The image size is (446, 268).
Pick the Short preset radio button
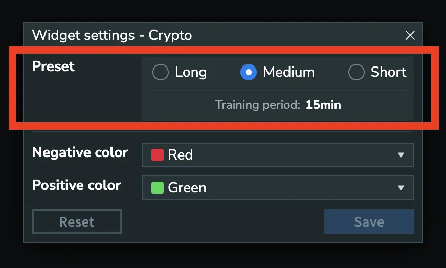click(x=356, y=73)
